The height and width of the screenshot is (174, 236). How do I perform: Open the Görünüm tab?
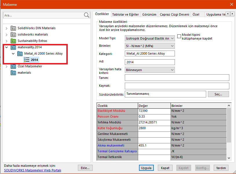(x=149, y=14)
